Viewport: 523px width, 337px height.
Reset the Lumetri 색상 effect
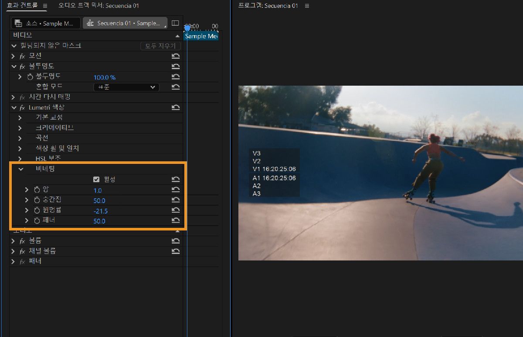(x=176, y=107)
